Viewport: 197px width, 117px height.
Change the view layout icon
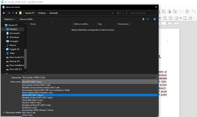point(144,19)
